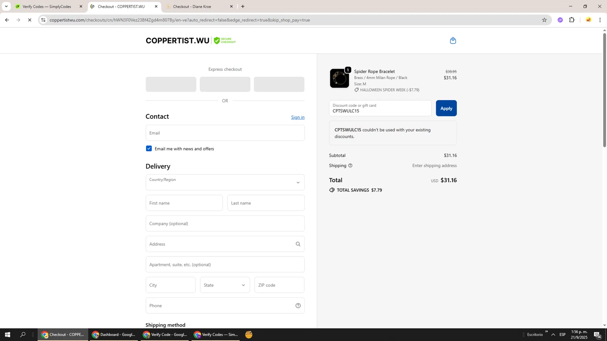Screen dimensions: 607x341
Task: Click the middle express checkout button
Action: click(225, 84)
